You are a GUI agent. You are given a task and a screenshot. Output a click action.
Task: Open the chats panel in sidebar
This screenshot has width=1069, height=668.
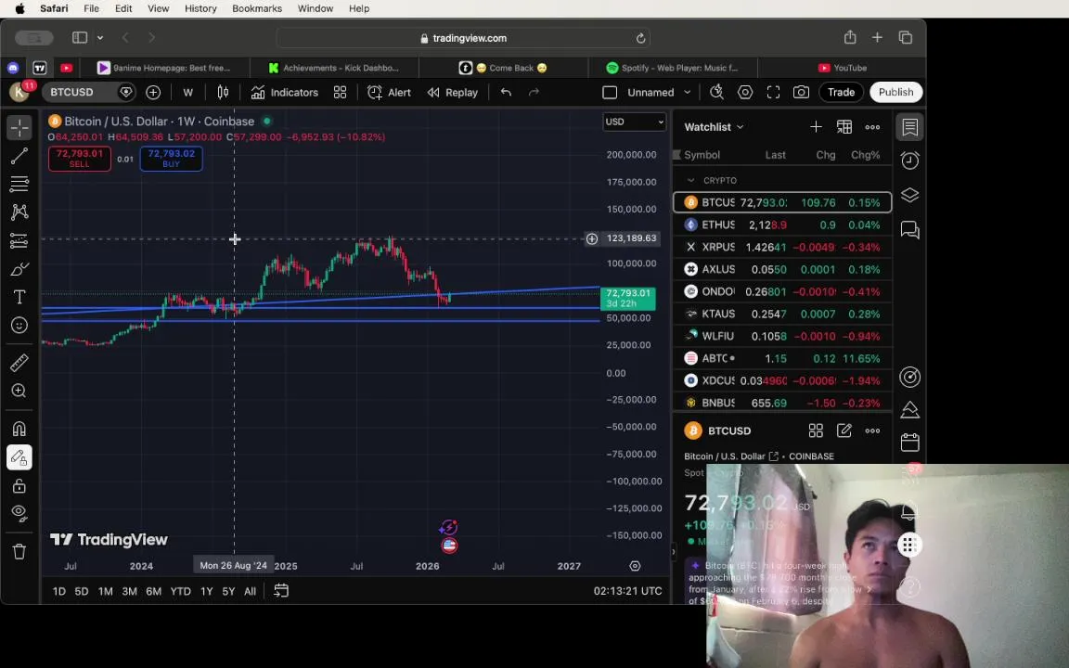coord(910,230)
